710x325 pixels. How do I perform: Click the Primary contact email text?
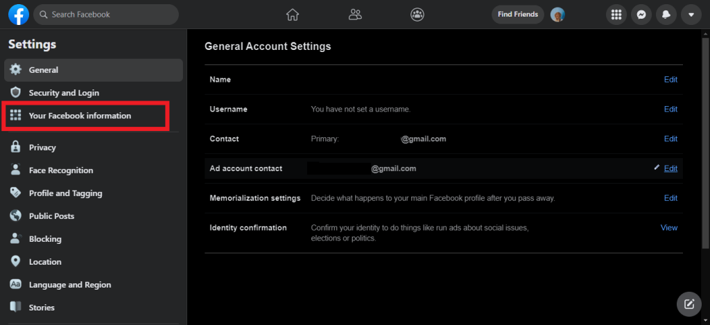(x=379, y=139)
